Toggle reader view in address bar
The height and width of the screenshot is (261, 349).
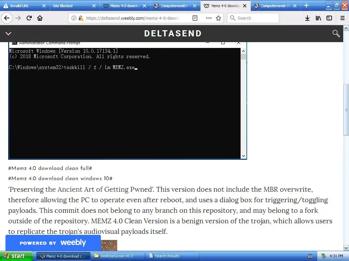[x=195, y=18]
